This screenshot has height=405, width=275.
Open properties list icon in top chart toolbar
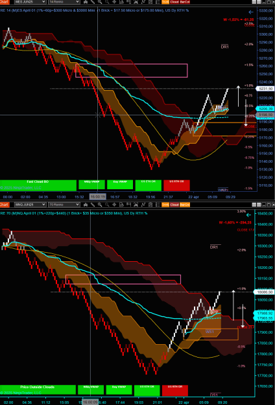pos(158,2)
